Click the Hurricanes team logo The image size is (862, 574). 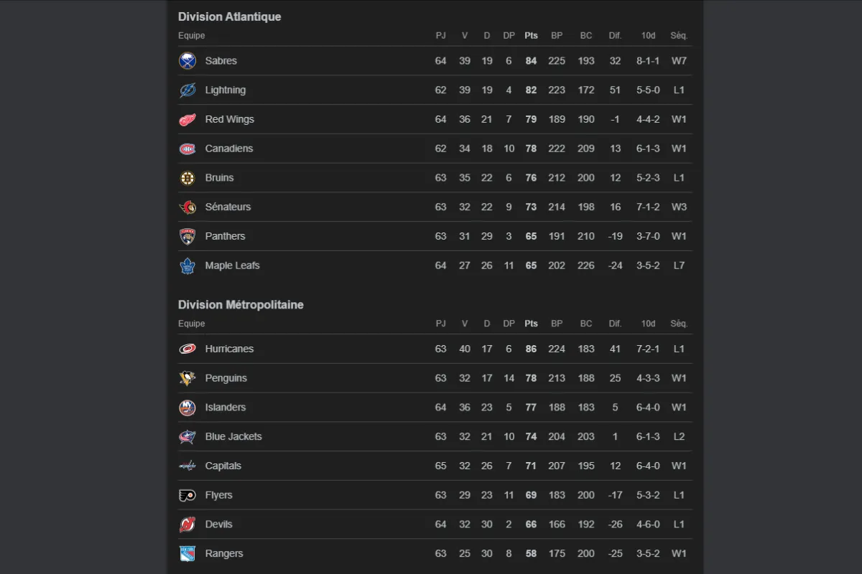pyautogui.click(x=187, y=349)
